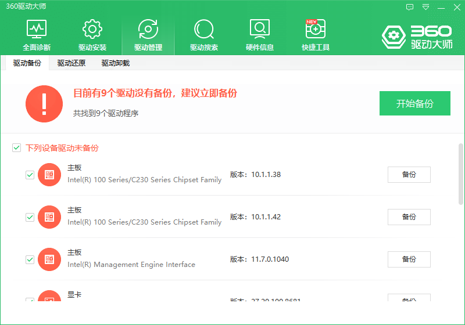Click the 版本: 10.1.1.42 text
Image resolution: width=465 pixels, height=325 pixels.
tap(255, 217)
